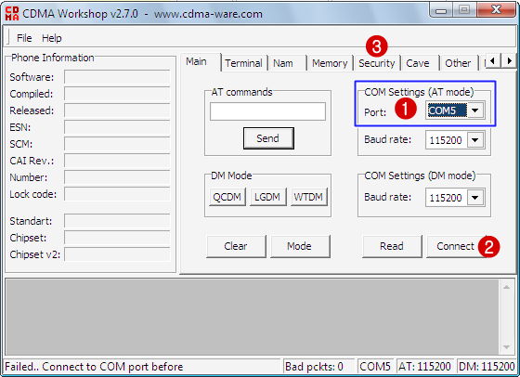The height and width of the screenshot is (377, 520).
Task: Expand the DM mode Baud rate dropdown
Action: tap(475, 198)
